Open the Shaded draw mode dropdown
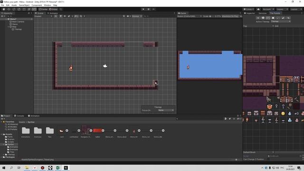The image size is (304, 171). coord(43,16)
